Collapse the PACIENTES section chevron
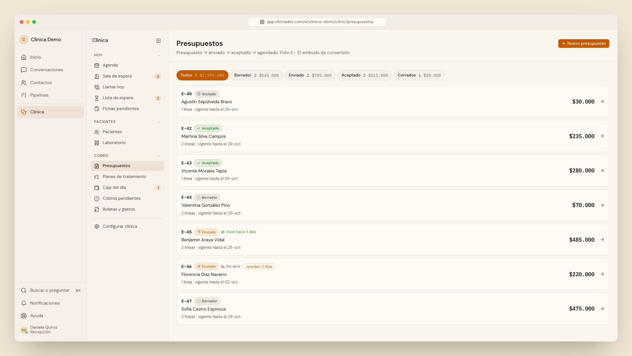The height and width of the screenshot is (356, 632). click(x=159, y=122)
